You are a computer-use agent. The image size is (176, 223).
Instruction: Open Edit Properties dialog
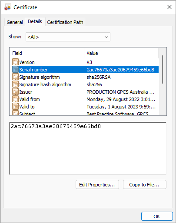coord(97,185)
